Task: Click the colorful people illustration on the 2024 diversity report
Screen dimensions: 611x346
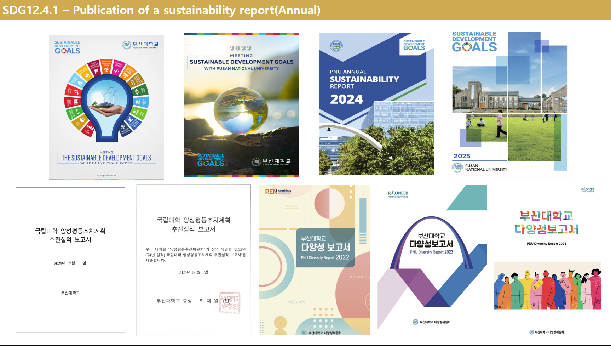Action: (547, 286)
